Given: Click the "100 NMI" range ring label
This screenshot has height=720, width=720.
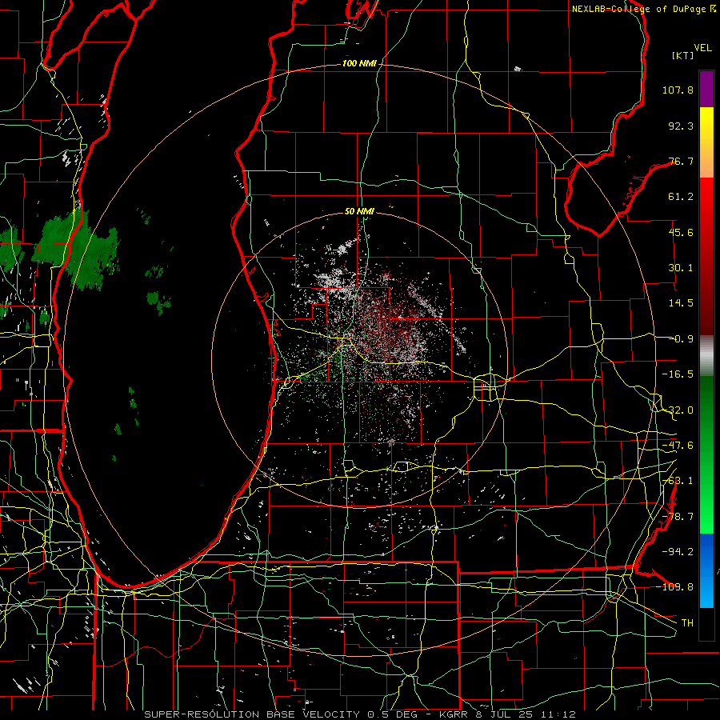Looking at the screenshot, I should 359,63.
